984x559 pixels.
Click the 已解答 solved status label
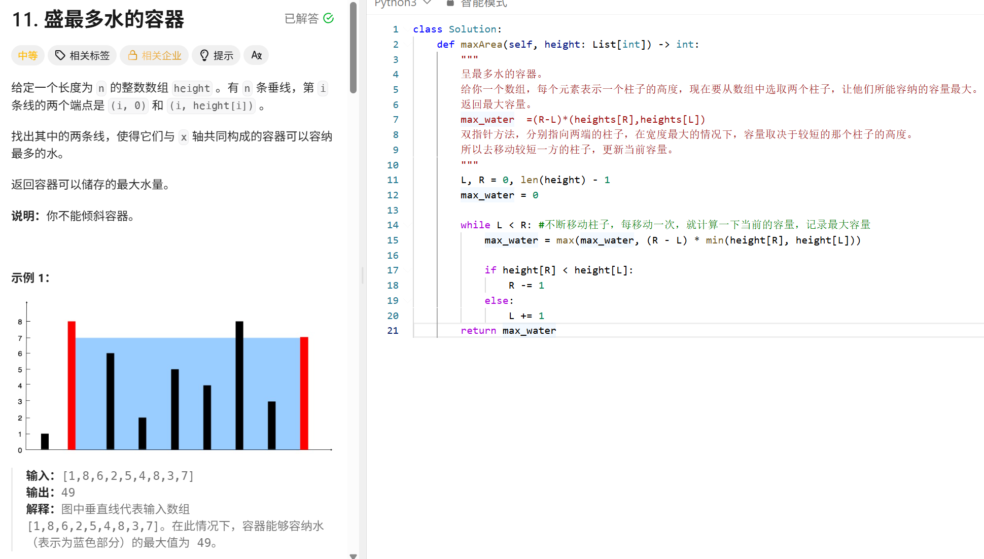pyautogui.click(x=301, y=19)
